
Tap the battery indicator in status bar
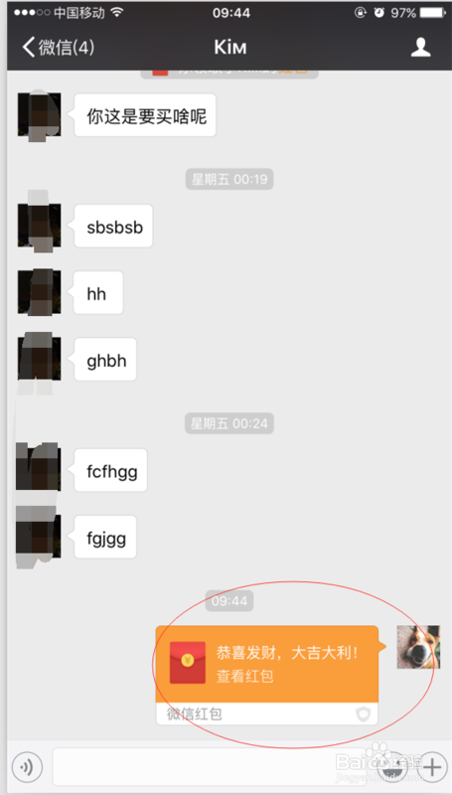click(433, 12)
